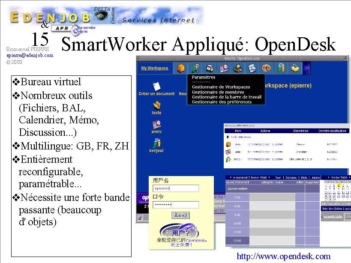351x263 pixels.
Task: Open the anniv entry name in the table
Action: (238, 152)
